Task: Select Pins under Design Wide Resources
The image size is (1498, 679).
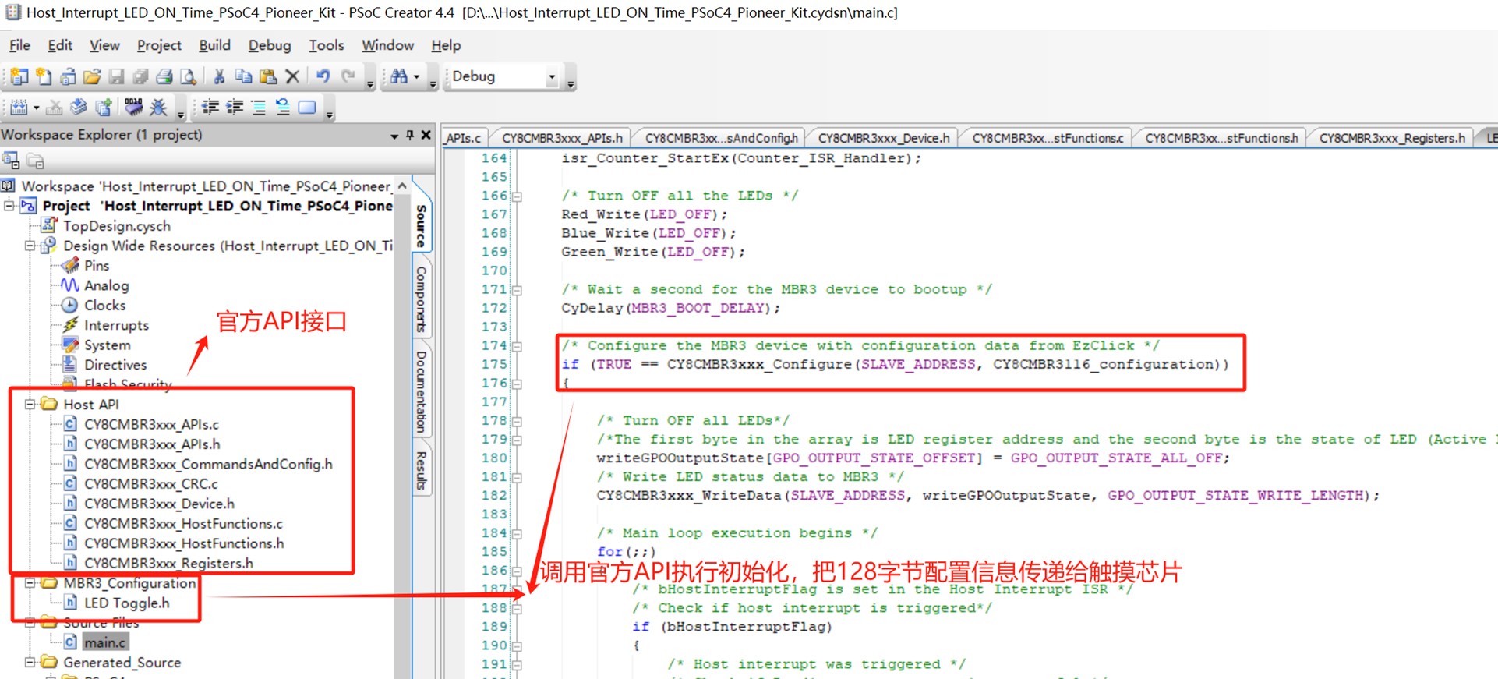Action: (97, 265)
